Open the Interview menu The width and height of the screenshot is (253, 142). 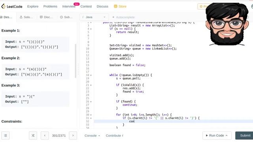point(69,6)
